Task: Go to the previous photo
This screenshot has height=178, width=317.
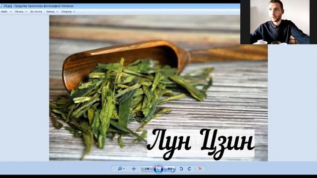Action: click(x=147, y=169)
